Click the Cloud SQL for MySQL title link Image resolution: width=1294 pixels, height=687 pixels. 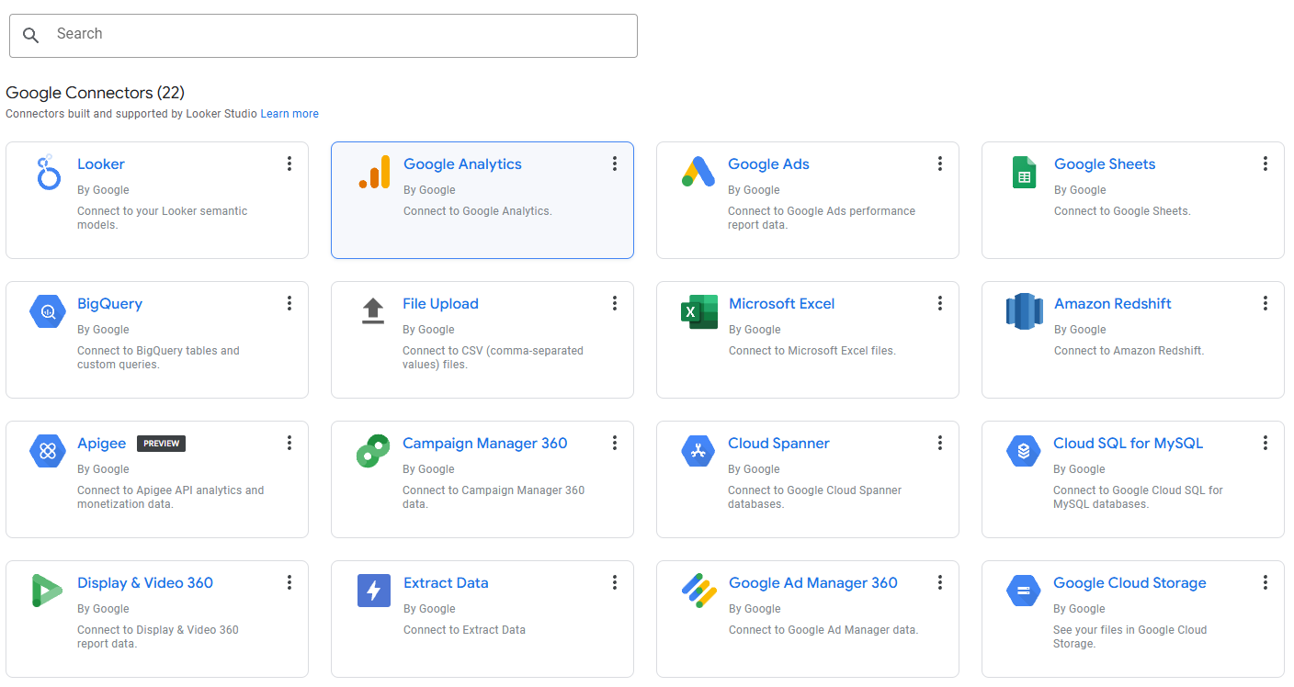(x=1128, y=443)
